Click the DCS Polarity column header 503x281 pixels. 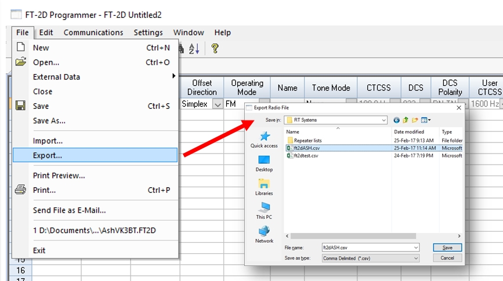pos(450,88)
